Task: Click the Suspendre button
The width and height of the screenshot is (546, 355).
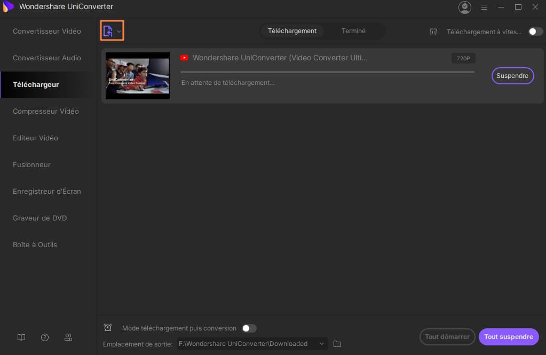Action: pyautogui.click(x=512, y=76)
